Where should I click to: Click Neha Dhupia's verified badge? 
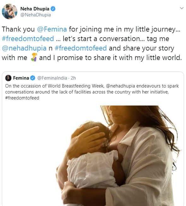(53, 9)
